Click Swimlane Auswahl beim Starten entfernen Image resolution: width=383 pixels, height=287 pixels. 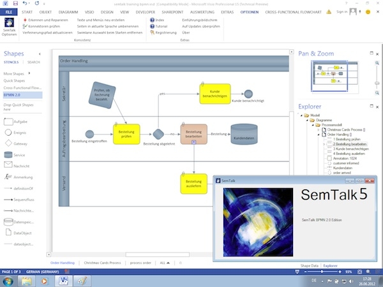pyautogui.click(x=110, y=33)
